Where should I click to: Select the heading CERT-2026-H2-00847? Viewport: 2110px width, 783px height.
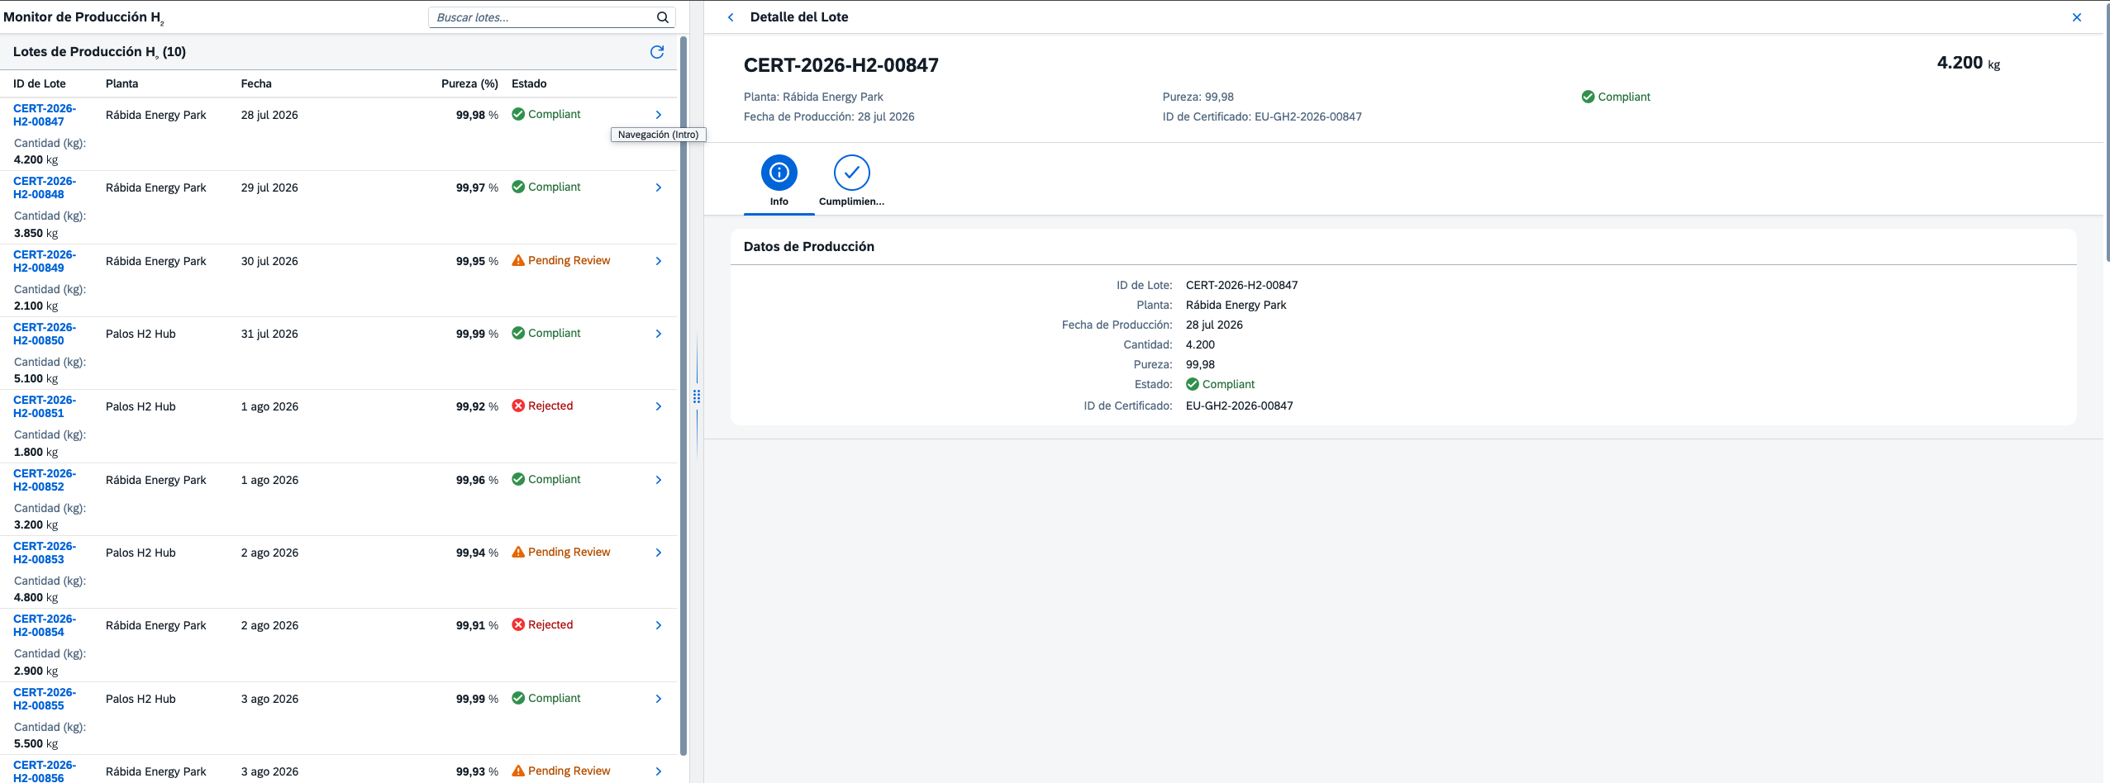841,65
